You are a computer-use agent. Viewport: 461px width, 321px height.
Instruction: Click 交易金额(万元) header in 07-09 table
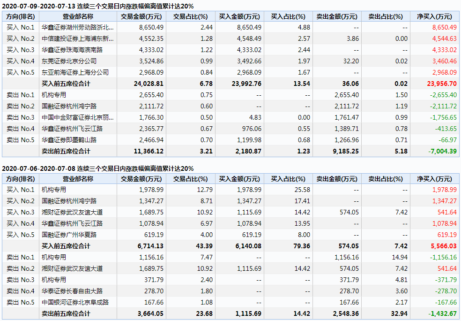point(142,16)
